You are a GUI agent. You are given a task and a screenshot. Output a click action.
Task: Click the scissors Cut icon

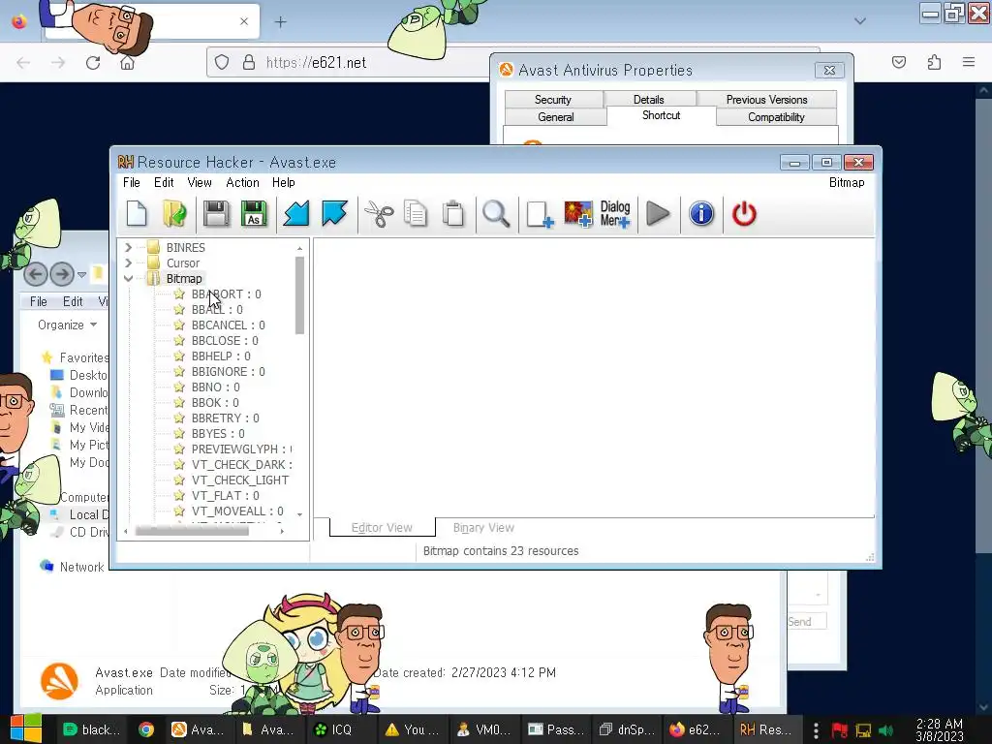pos(379,214)
